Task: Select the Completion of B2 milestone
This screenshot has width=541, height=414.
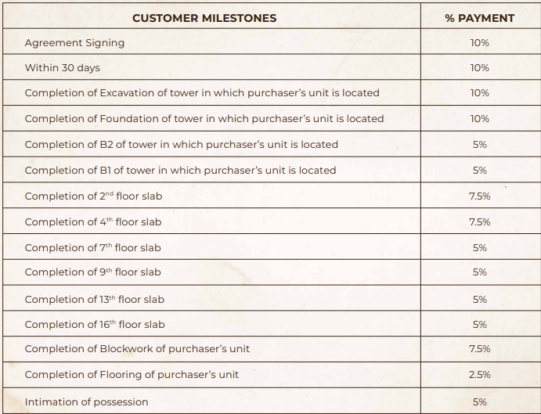Action: [181, 145]
